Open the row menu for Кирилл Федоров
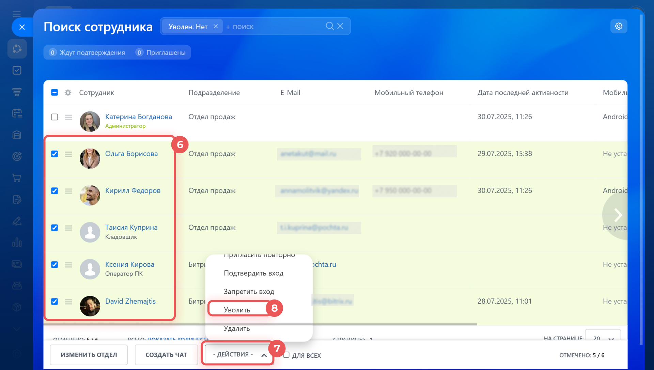654x370 pixels. 68,191
